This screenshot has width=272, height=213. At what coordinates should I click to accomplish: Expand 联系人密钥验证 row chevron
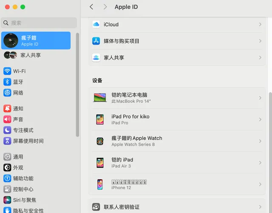click(260, 207)
